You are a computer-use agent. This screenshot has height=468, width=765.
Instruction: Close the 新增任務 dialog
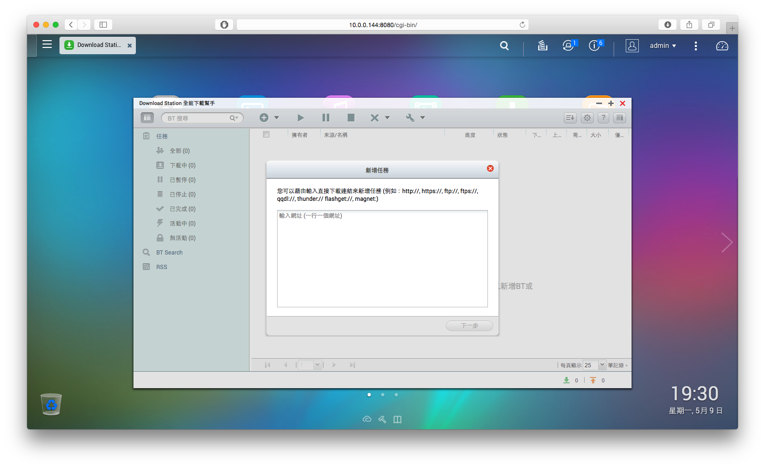pyautogui.click(x=490, y=168)
